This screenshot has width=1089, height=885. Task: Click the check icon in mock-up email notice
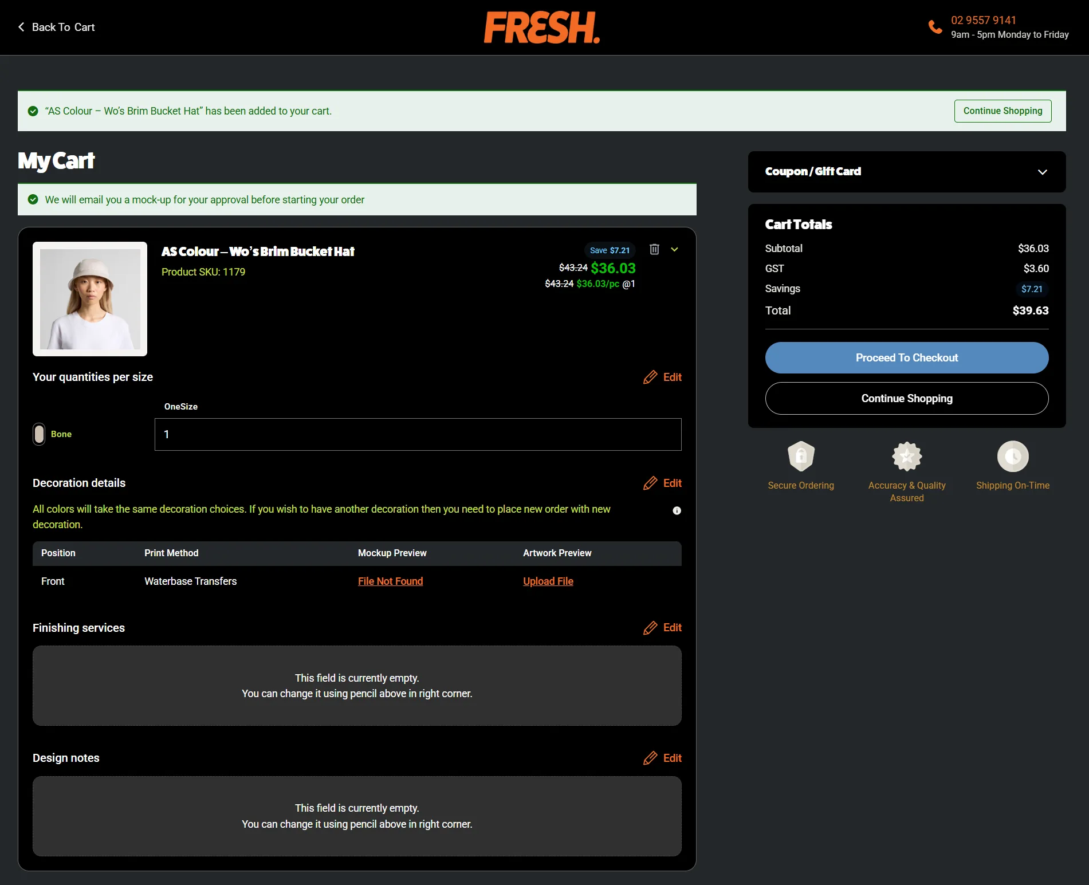coord(33,199)
